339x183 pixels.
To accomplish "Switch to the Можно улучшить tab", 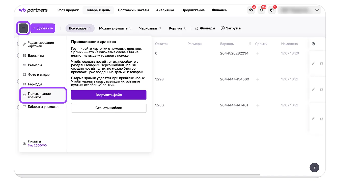I will [115, 28].
